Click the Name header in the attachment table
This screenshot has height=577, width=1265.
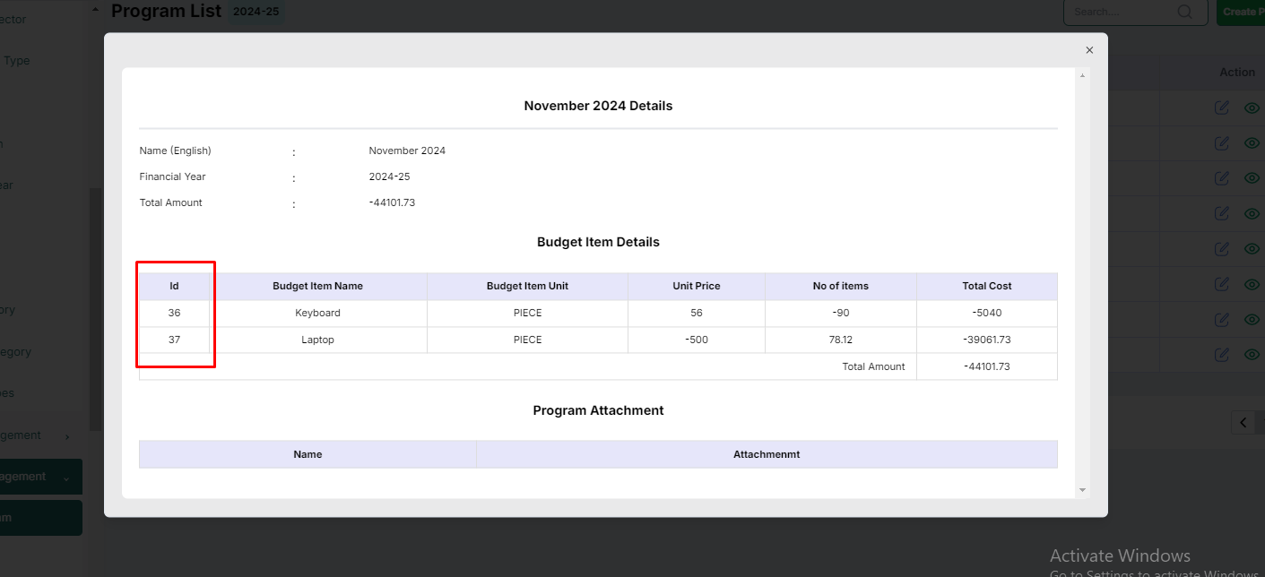pos(308,454)
